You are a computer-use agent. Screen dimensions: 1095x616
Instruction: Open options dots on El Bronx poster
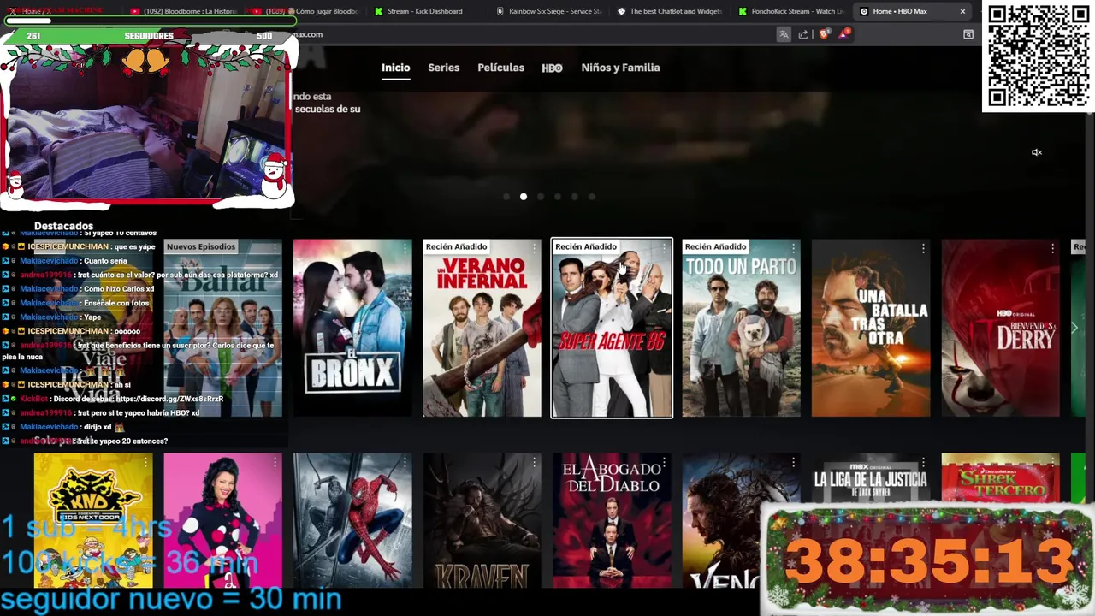click(405, 248)
